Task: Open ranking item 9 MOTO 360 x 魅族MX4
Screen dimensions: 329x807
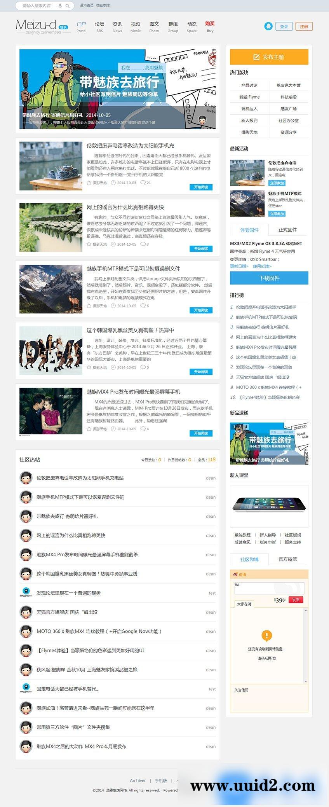Action: 268,387
